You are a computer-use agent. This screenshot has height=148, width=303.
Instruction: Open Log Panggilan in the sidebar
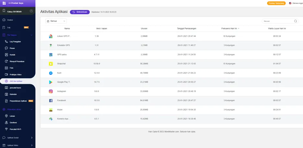click(x=15, y=42)
